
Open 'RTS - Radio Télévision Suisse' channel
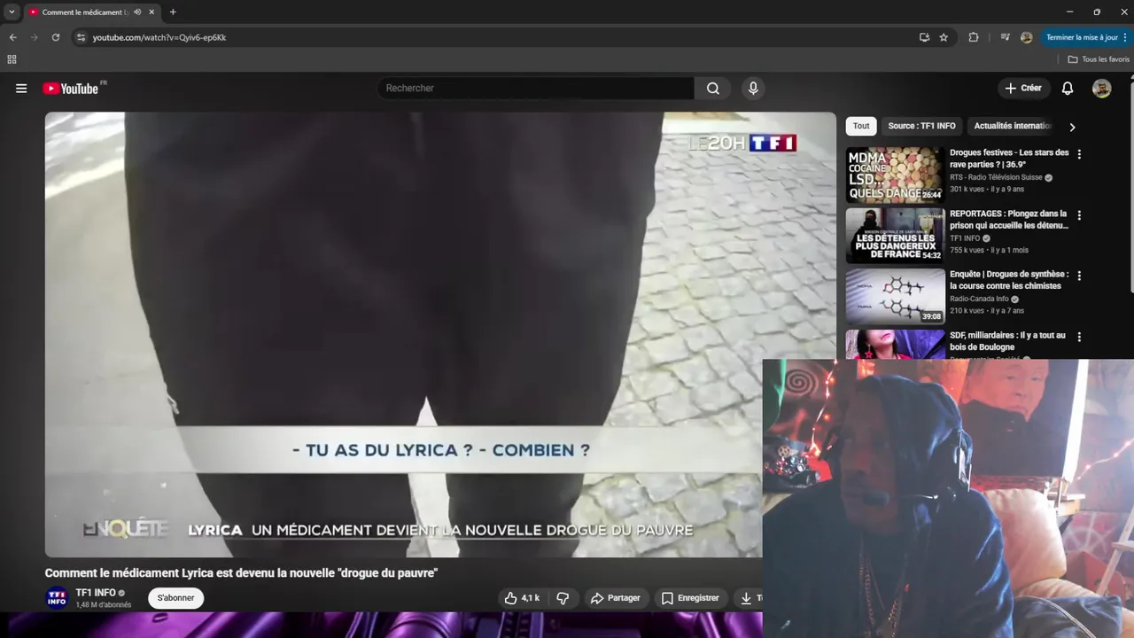tap(996, 177)
